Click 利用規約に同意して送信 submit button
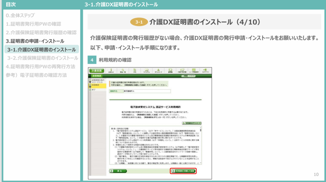The width and height of the screenshot is (326, 182). click(183, 171)
